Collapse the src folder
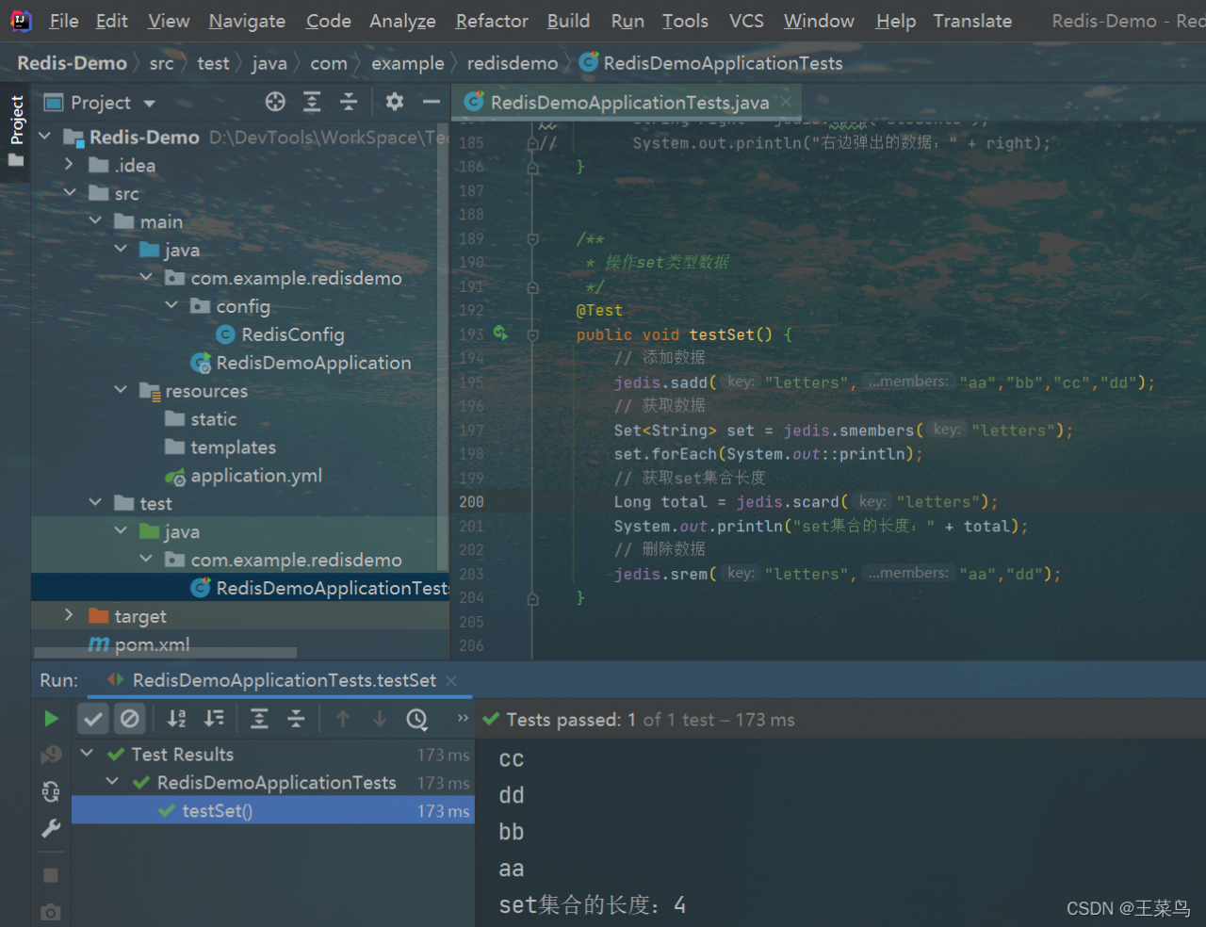Screen dimensions: 1206x927 click(69, 193)
